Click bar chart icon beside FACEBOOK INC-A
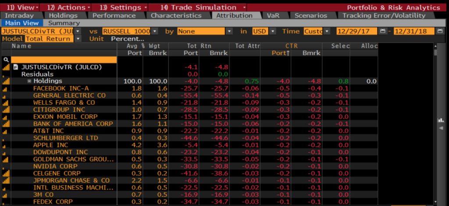Screen dimensions: 449x206 [x=5, y=89]
